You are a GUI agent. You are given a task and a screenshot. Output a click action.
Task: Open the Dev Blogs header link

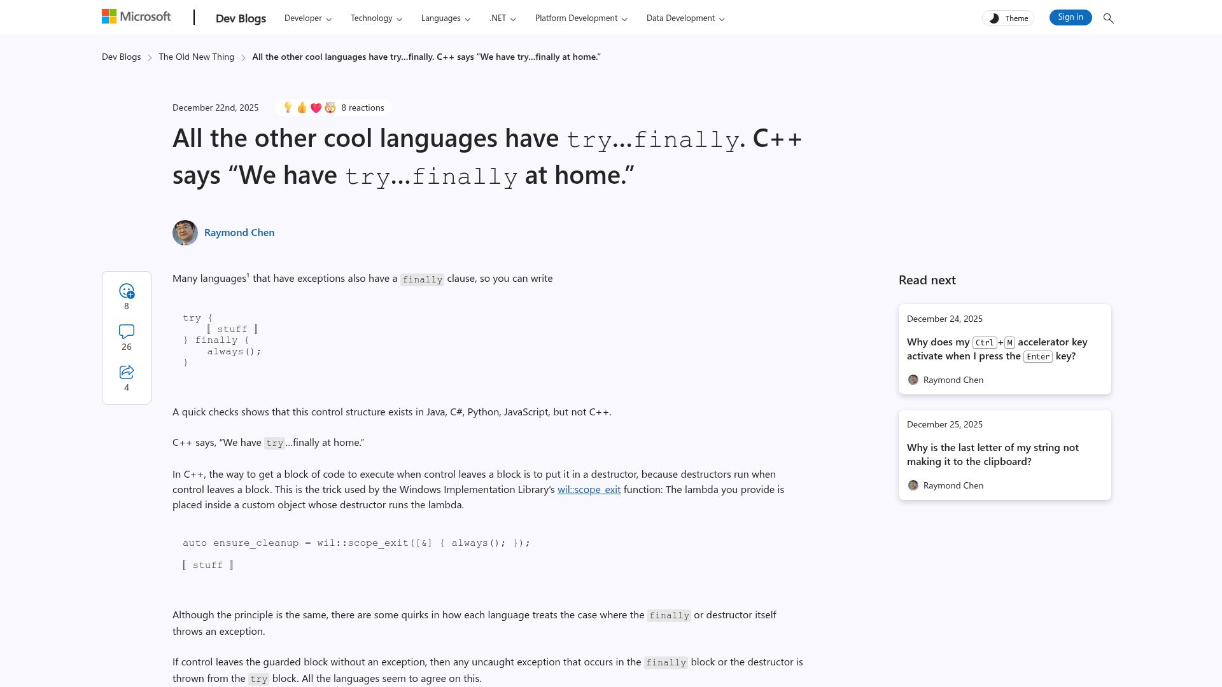241,18
